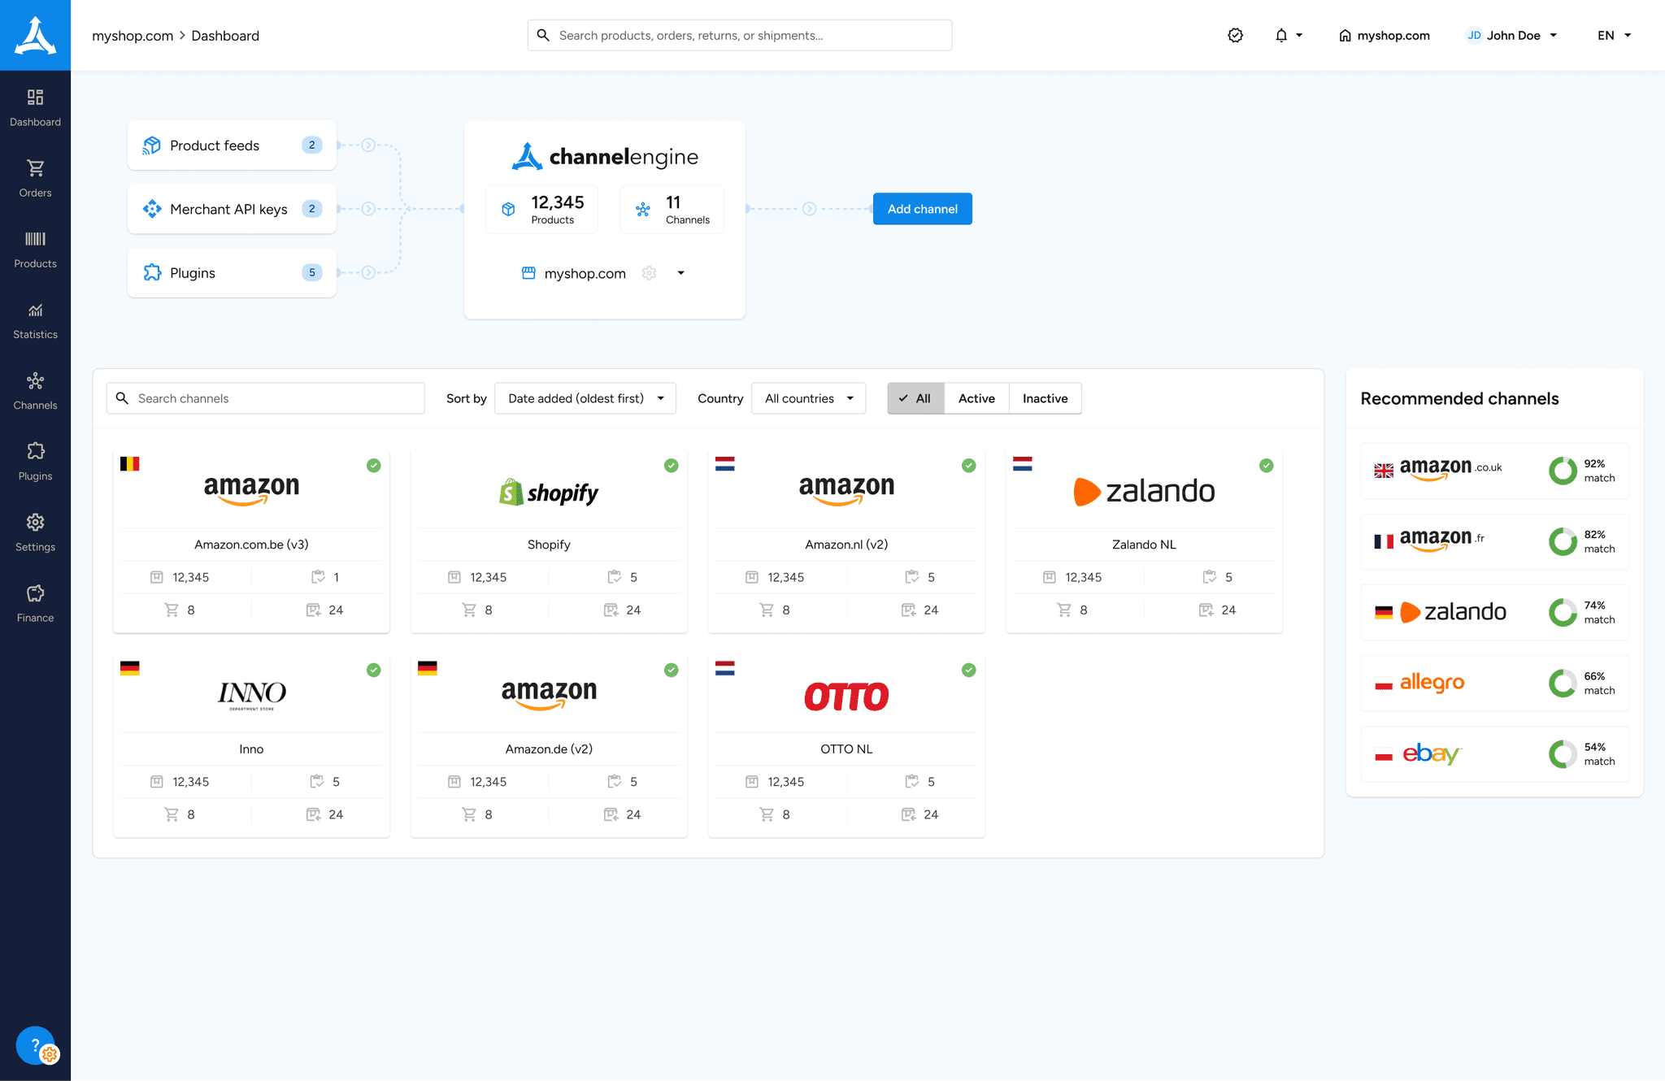Open the help question mark bubble

click(35, 1045)
